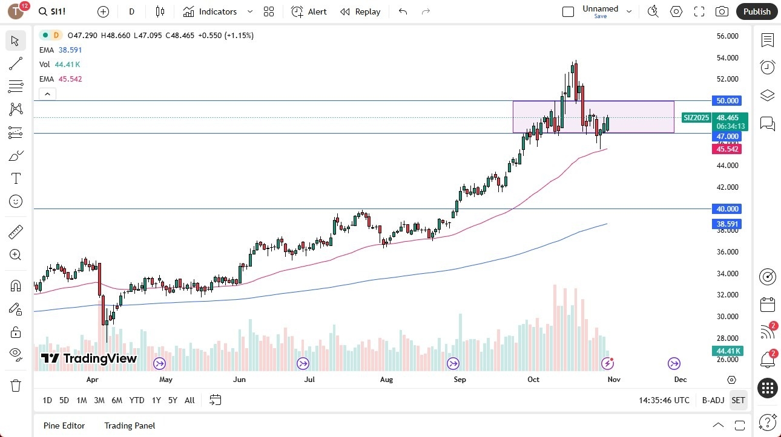Select the trend line drawing tool
Viewport: 781px width, 437px height.
(16, 63)
